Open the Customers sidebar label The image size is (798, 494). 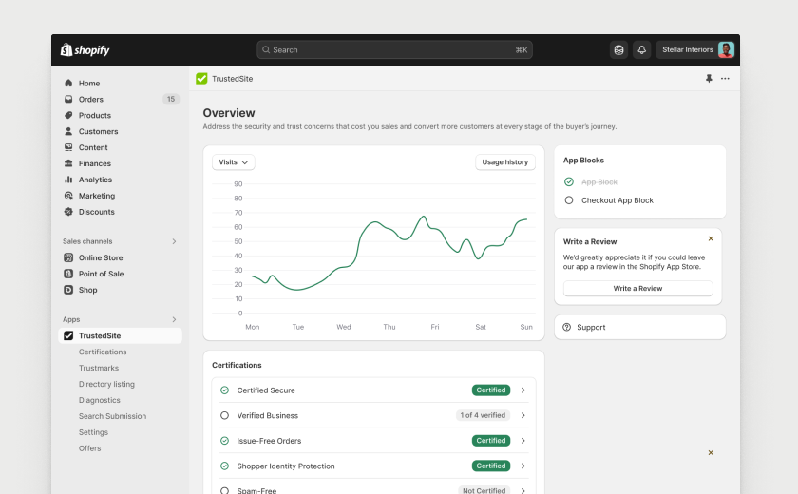(x=98, y=131)
